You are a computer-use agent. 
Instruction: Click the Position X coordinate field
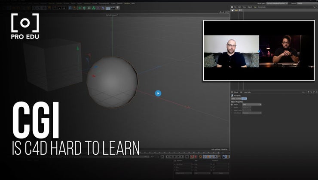pyautogui.click(x=184, y=164)
